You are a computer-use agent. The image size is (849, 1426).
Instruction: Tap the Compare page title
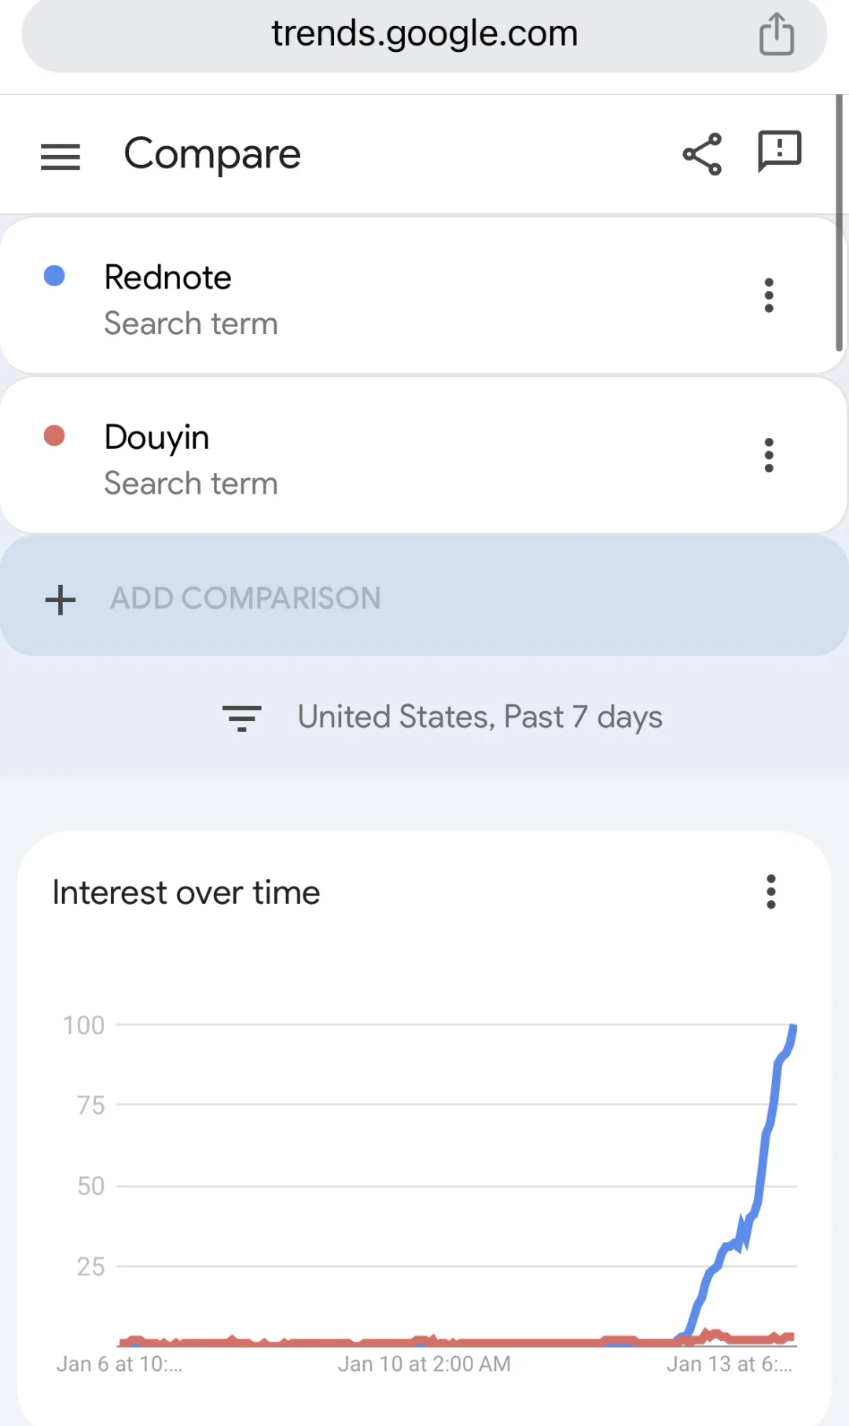(x=212, y=154)
